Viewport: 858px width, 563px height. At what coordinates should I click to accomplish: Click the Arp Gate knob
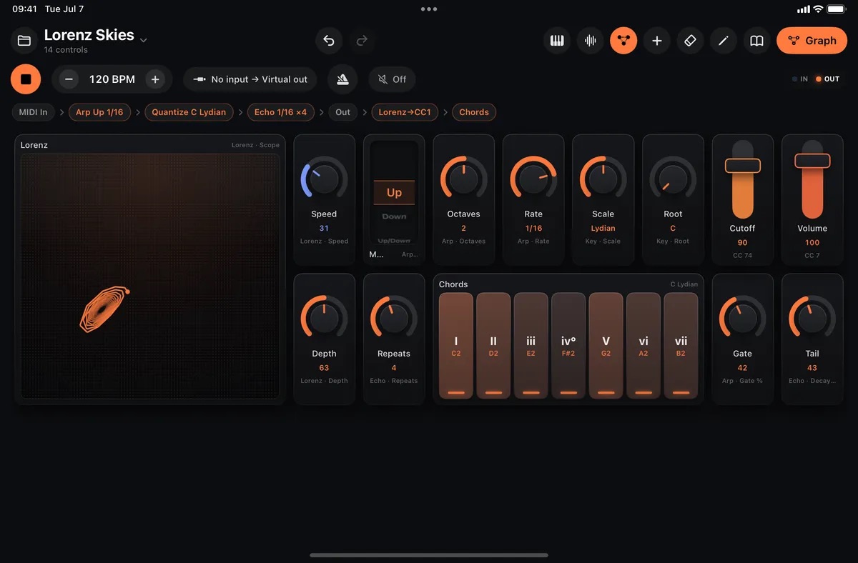pos(742,319)
